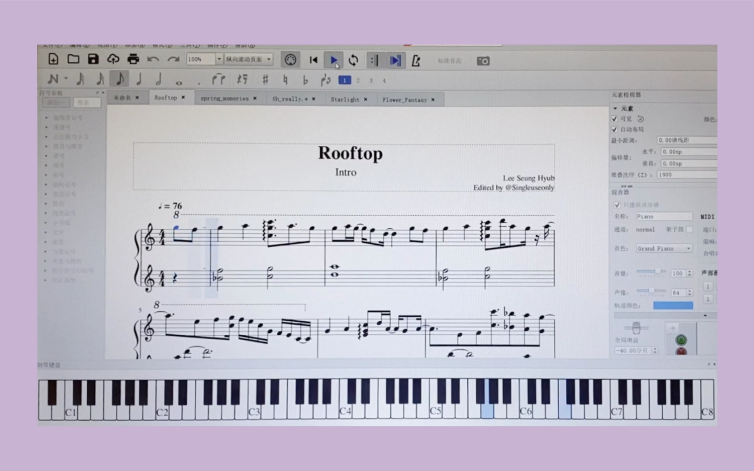The image size is (754, 471).
Task: Rewind playback to the start
Action: pos(314,60)
